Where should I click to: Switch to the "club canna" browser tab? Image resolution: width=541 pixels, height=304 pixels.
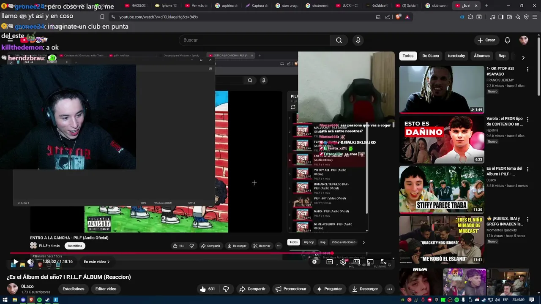point(436,5)
